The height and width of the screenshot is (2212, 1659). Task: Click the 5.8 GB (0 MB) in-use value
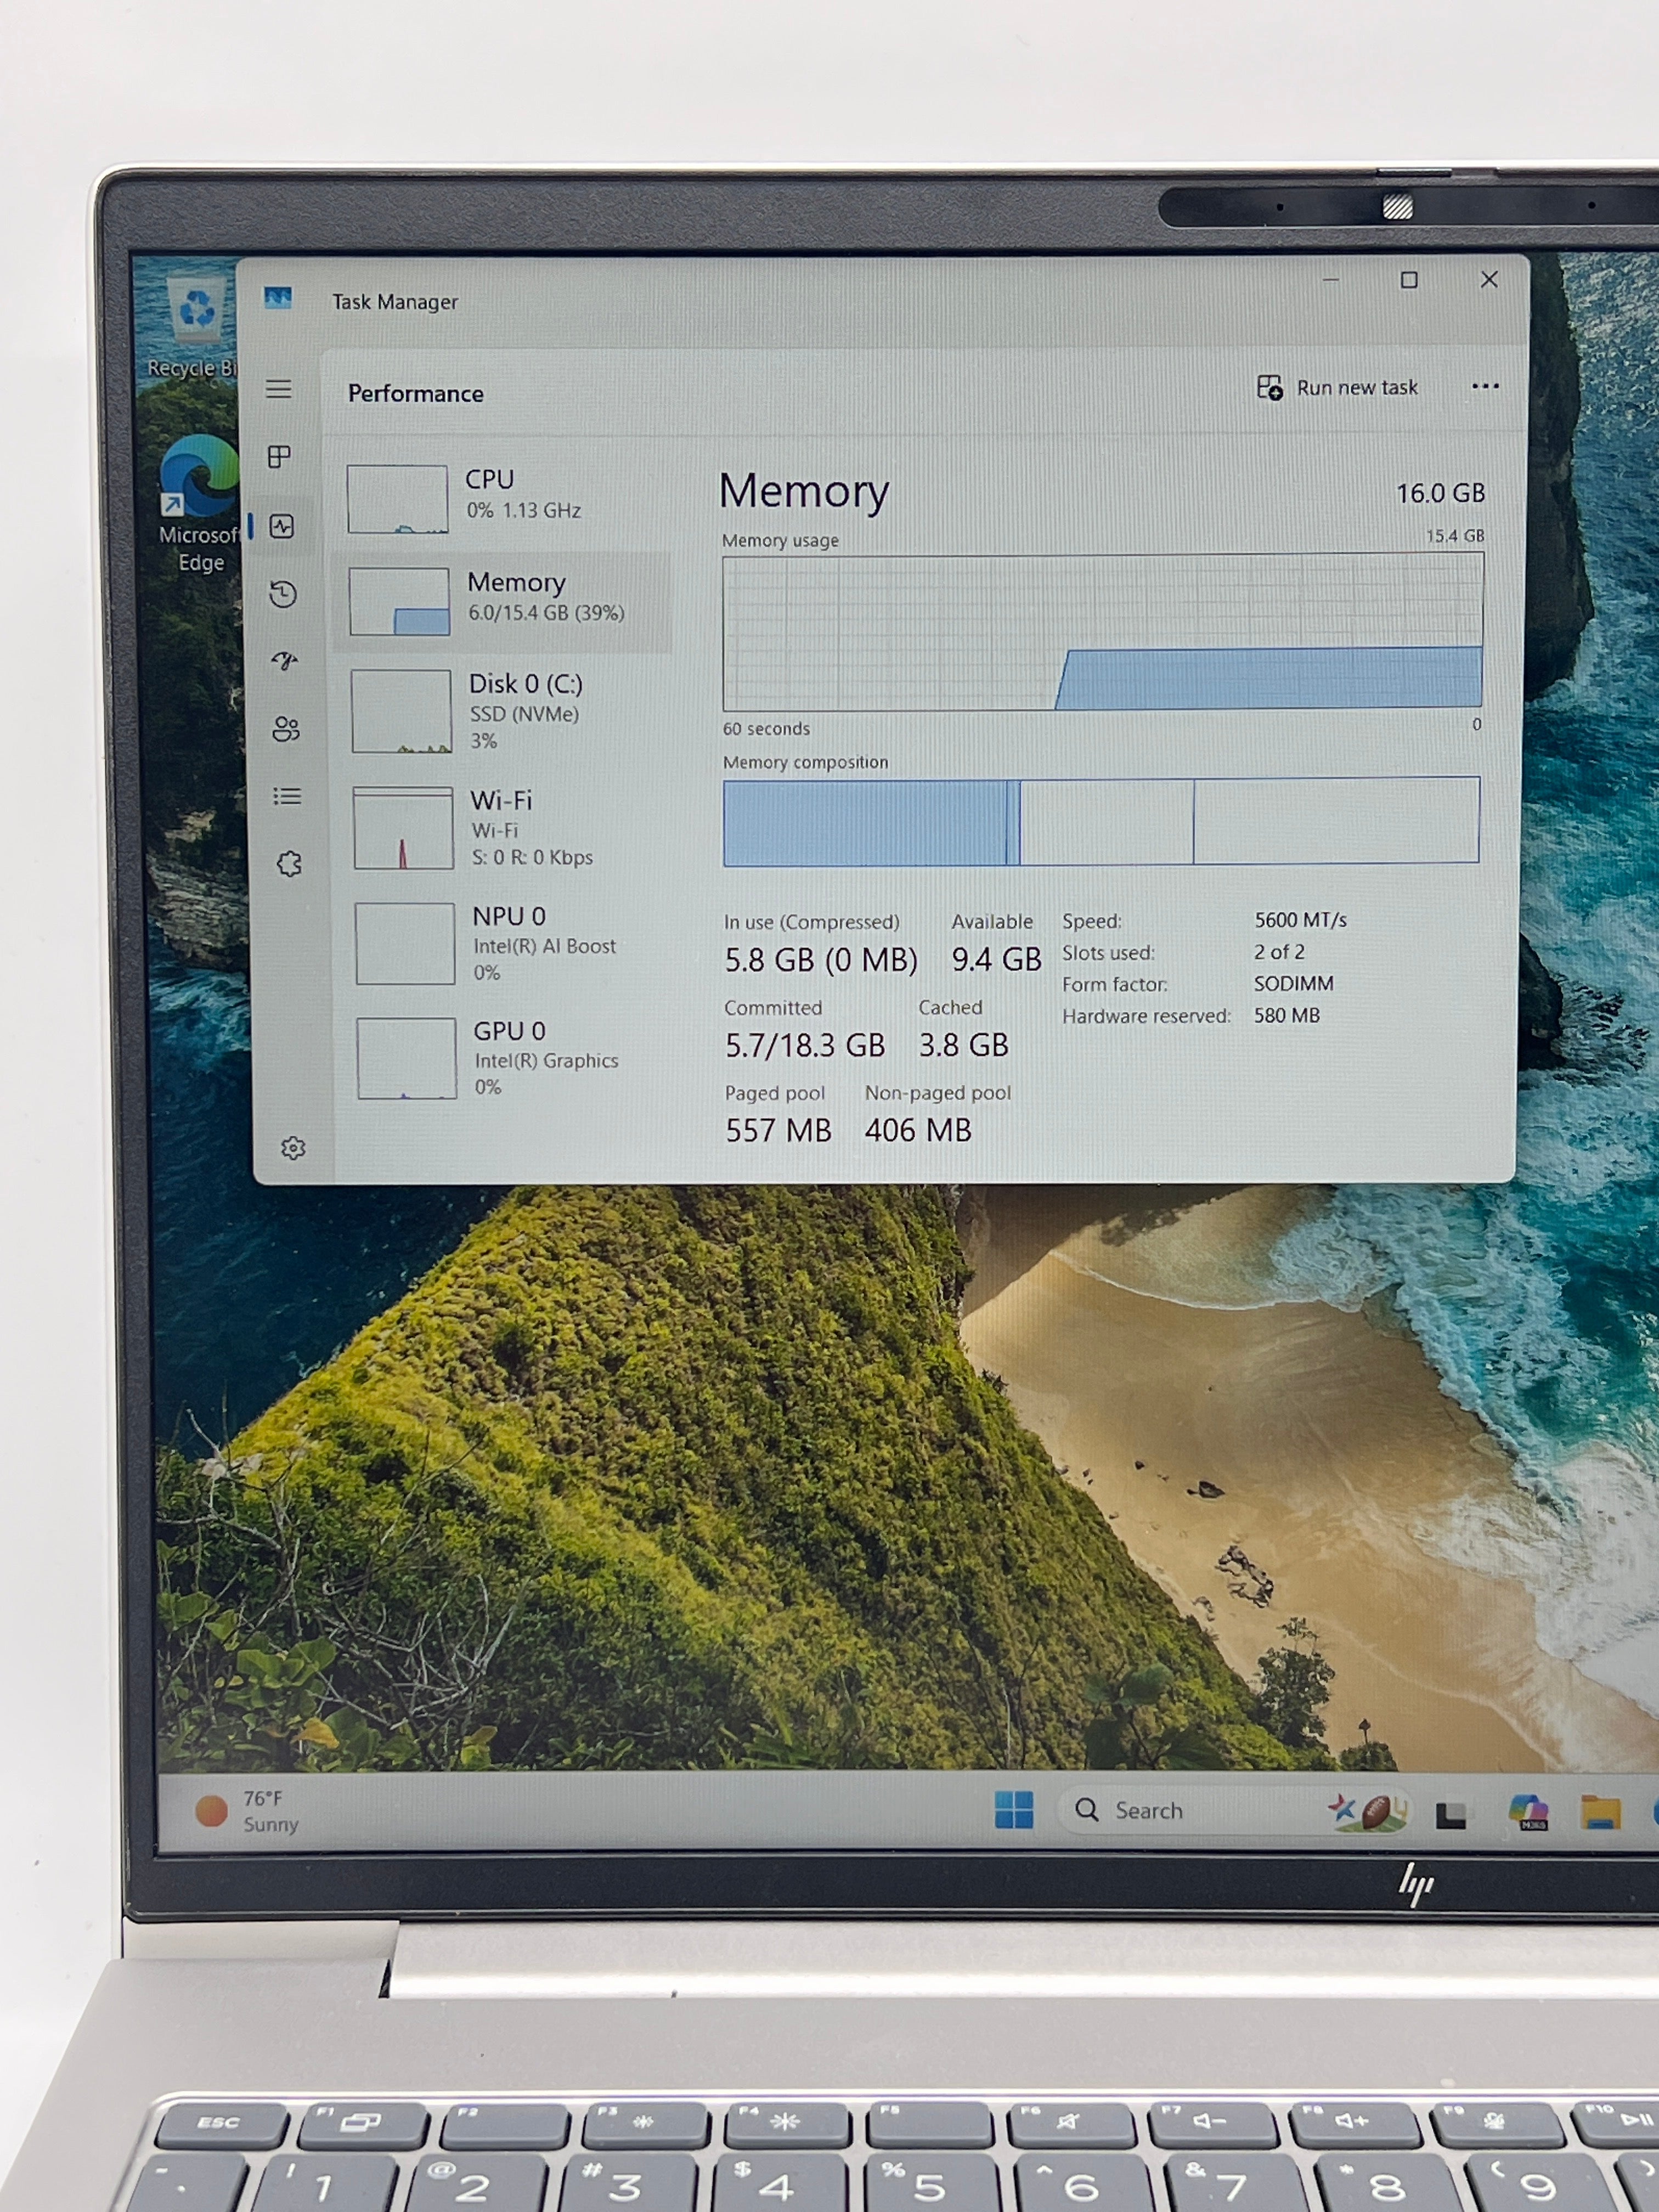(x=821, y=960)
